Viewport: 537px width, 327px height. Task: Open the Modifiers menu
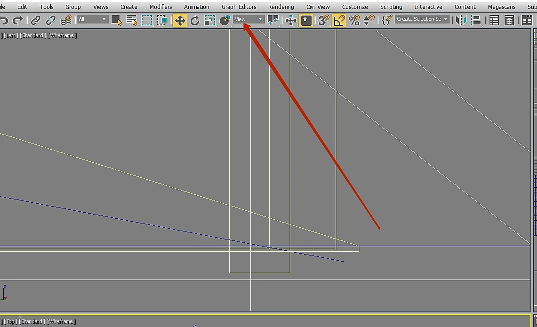click(160, 7)
